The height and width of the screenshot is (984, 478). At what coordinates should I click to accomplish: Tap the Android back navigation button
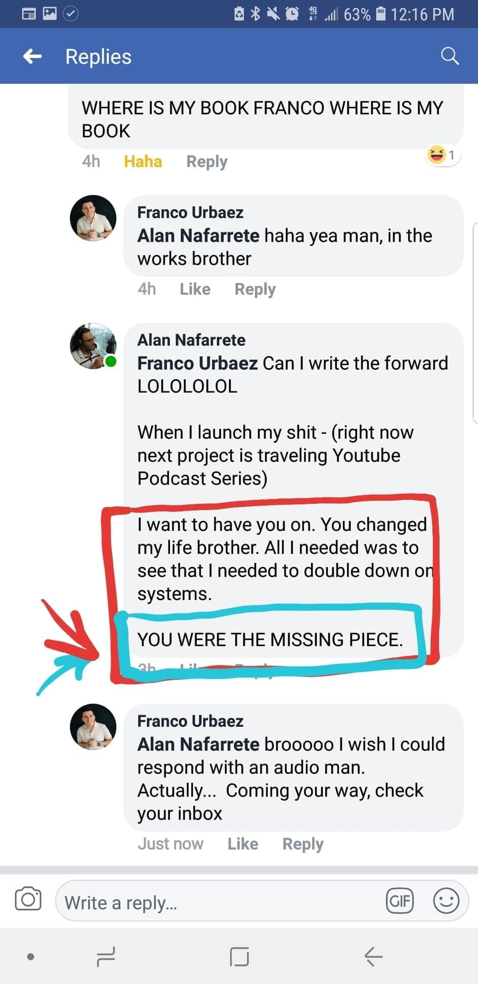(373, 957)
